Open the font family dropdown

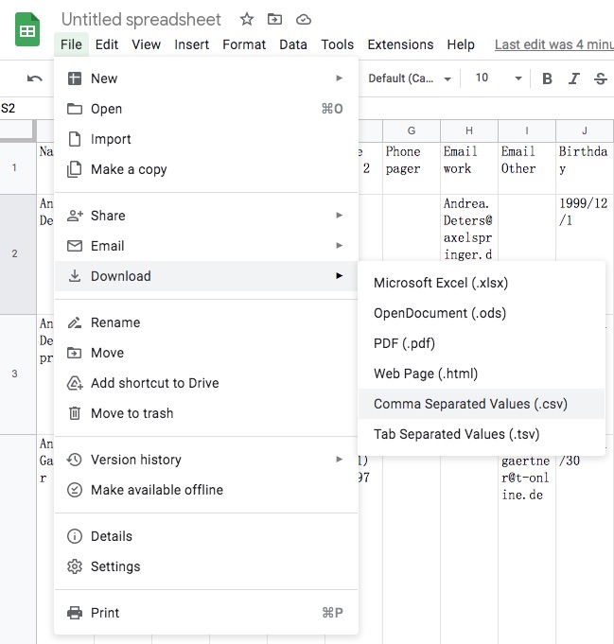click(x=410, y=78)
